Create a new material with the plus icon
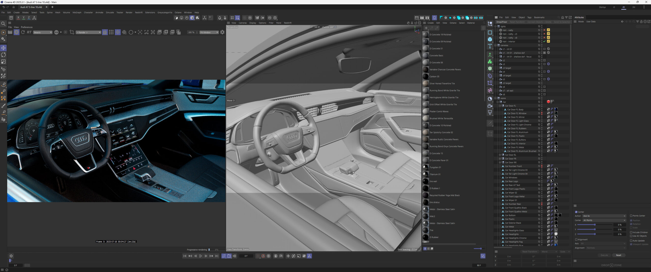The width and height of the screenshot is (651, 272). (426, 28)
